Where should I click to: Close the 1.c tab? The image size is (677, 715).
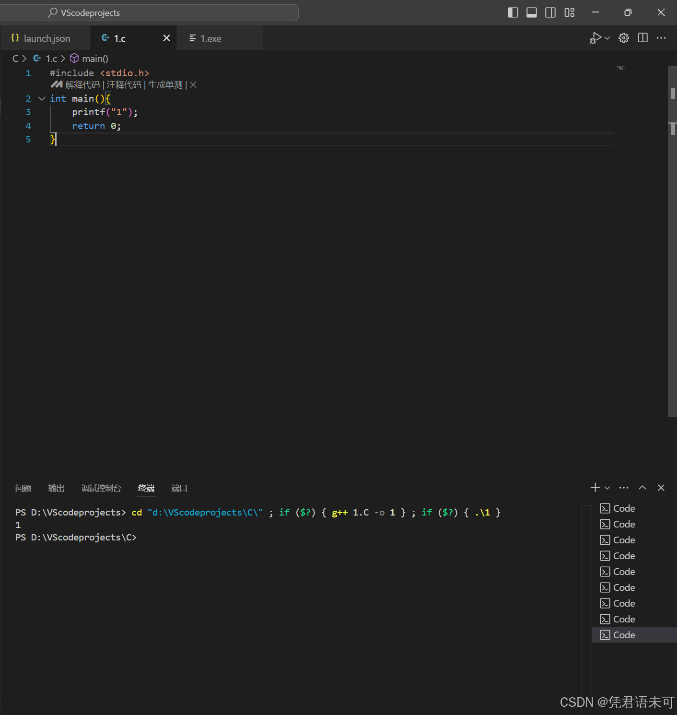[166, 38]
